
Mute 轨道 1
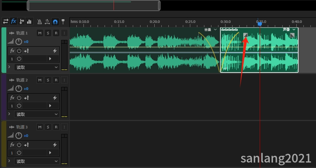(40, 33)
